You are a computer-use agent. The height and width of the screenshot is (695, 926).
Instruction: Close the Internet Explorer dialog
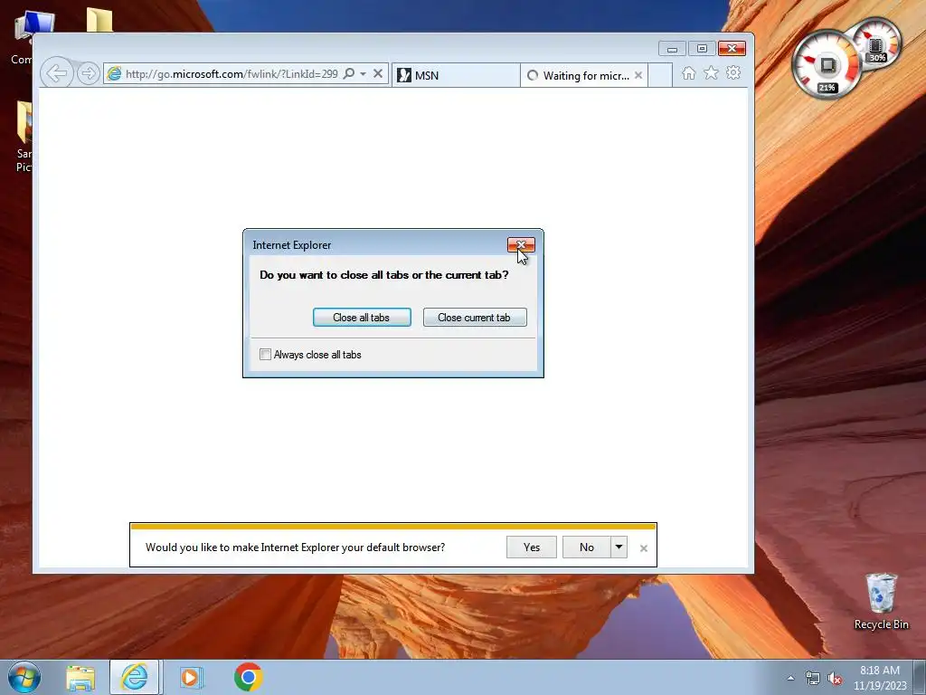(521, 244)
